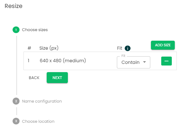The height and width of the screenshot is (134, 192).
Task: Click the step 3 gray circle
Action: [16, 121]
